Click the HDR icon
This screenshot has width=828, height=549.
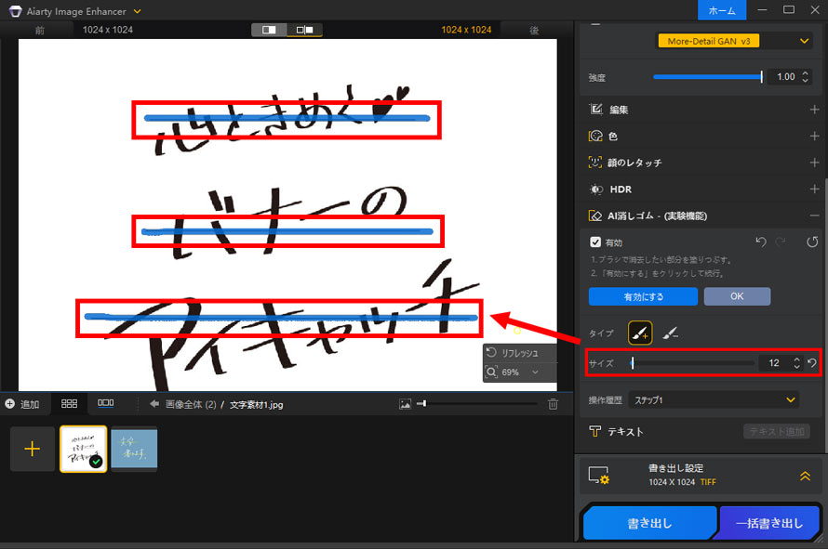596,190
